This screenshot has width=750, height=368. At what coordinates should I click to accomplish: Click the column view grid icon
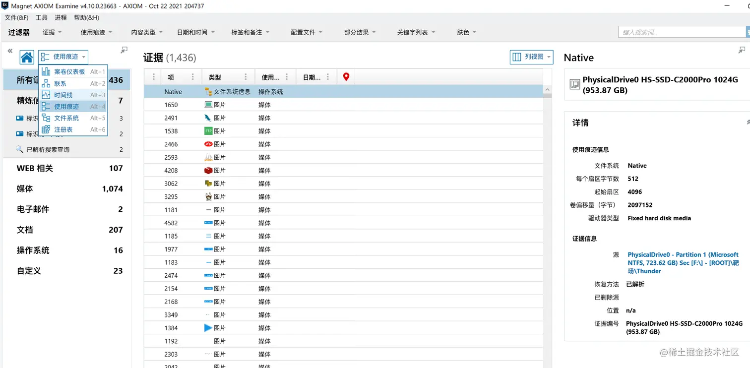(x=516, y=57)
